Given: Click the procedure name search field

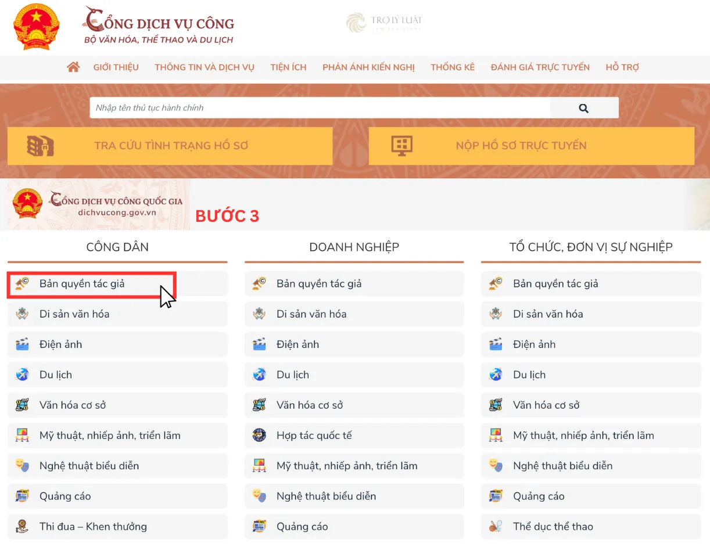Looking at the screenshot, I should 320,107.
